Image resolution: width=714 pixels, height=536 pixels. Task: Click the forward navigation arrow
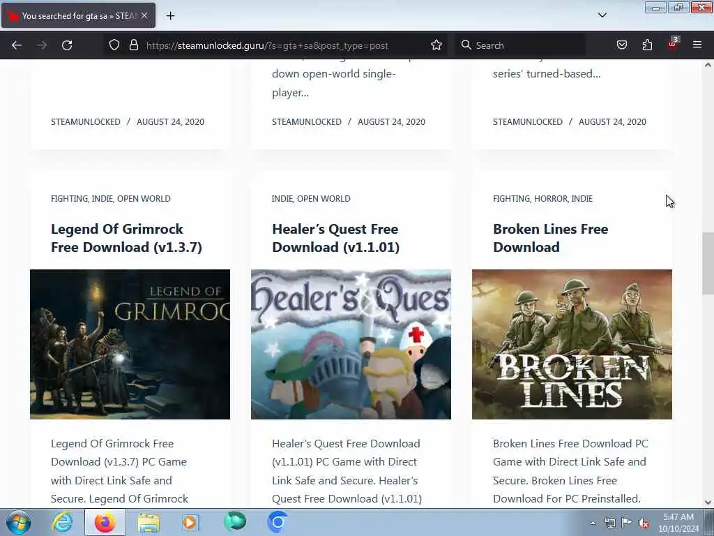[x=42, y=45]
